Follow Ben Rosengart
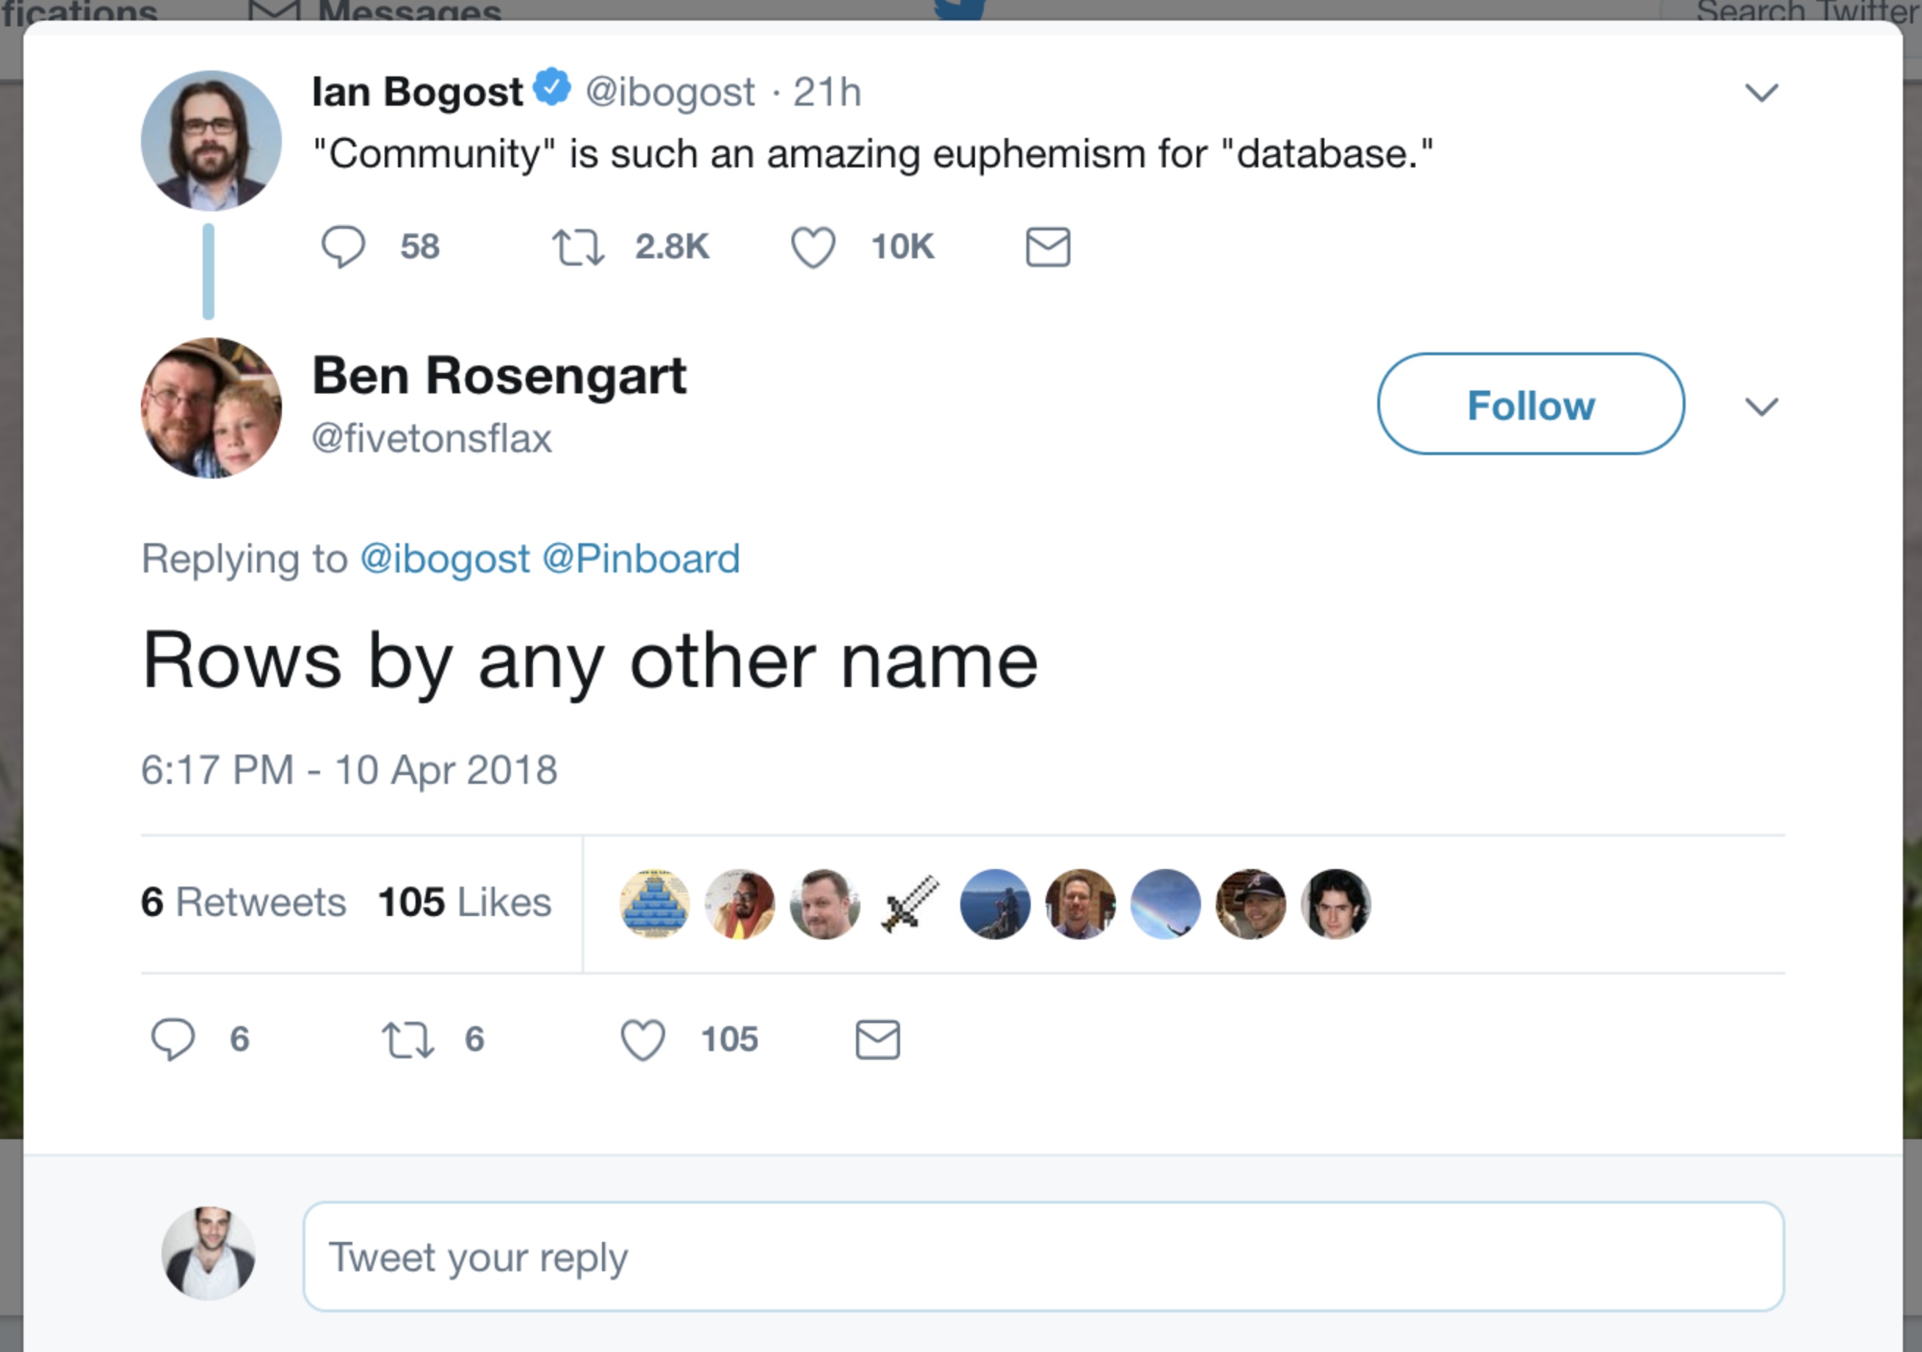1922x1352 pixels. point(1530,404)
